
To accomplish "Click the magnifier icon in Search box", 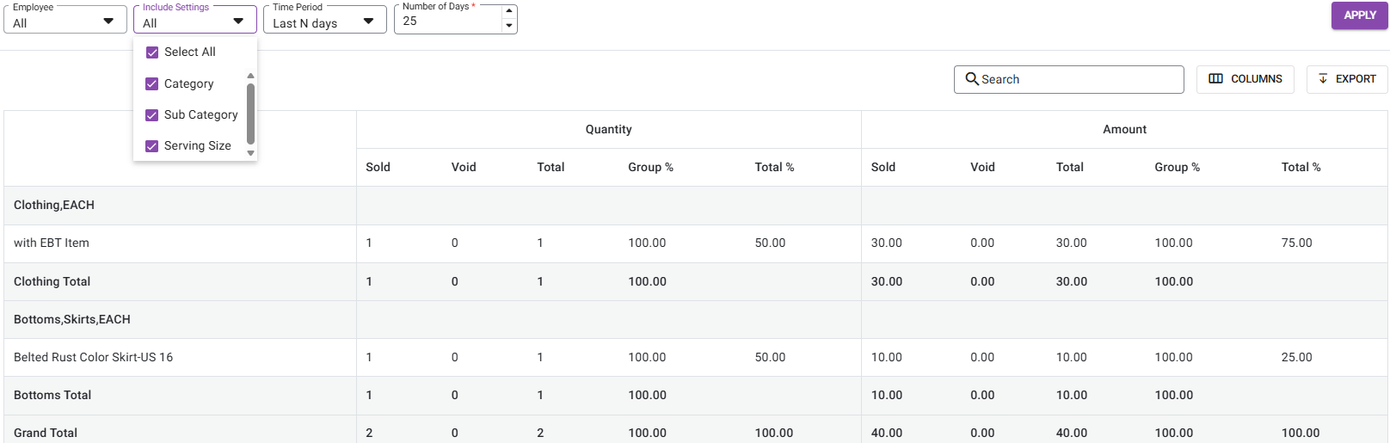I will (972, 79).
